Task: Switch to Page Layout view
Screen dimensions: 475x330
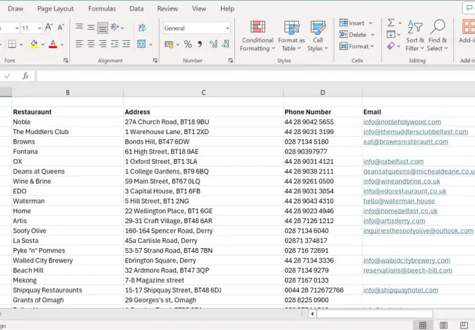Action: [443, 325]
